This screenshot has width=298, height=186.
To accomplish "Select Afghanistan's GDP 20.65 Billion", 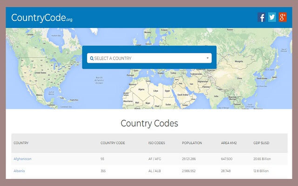I will (x=262, y=159).
